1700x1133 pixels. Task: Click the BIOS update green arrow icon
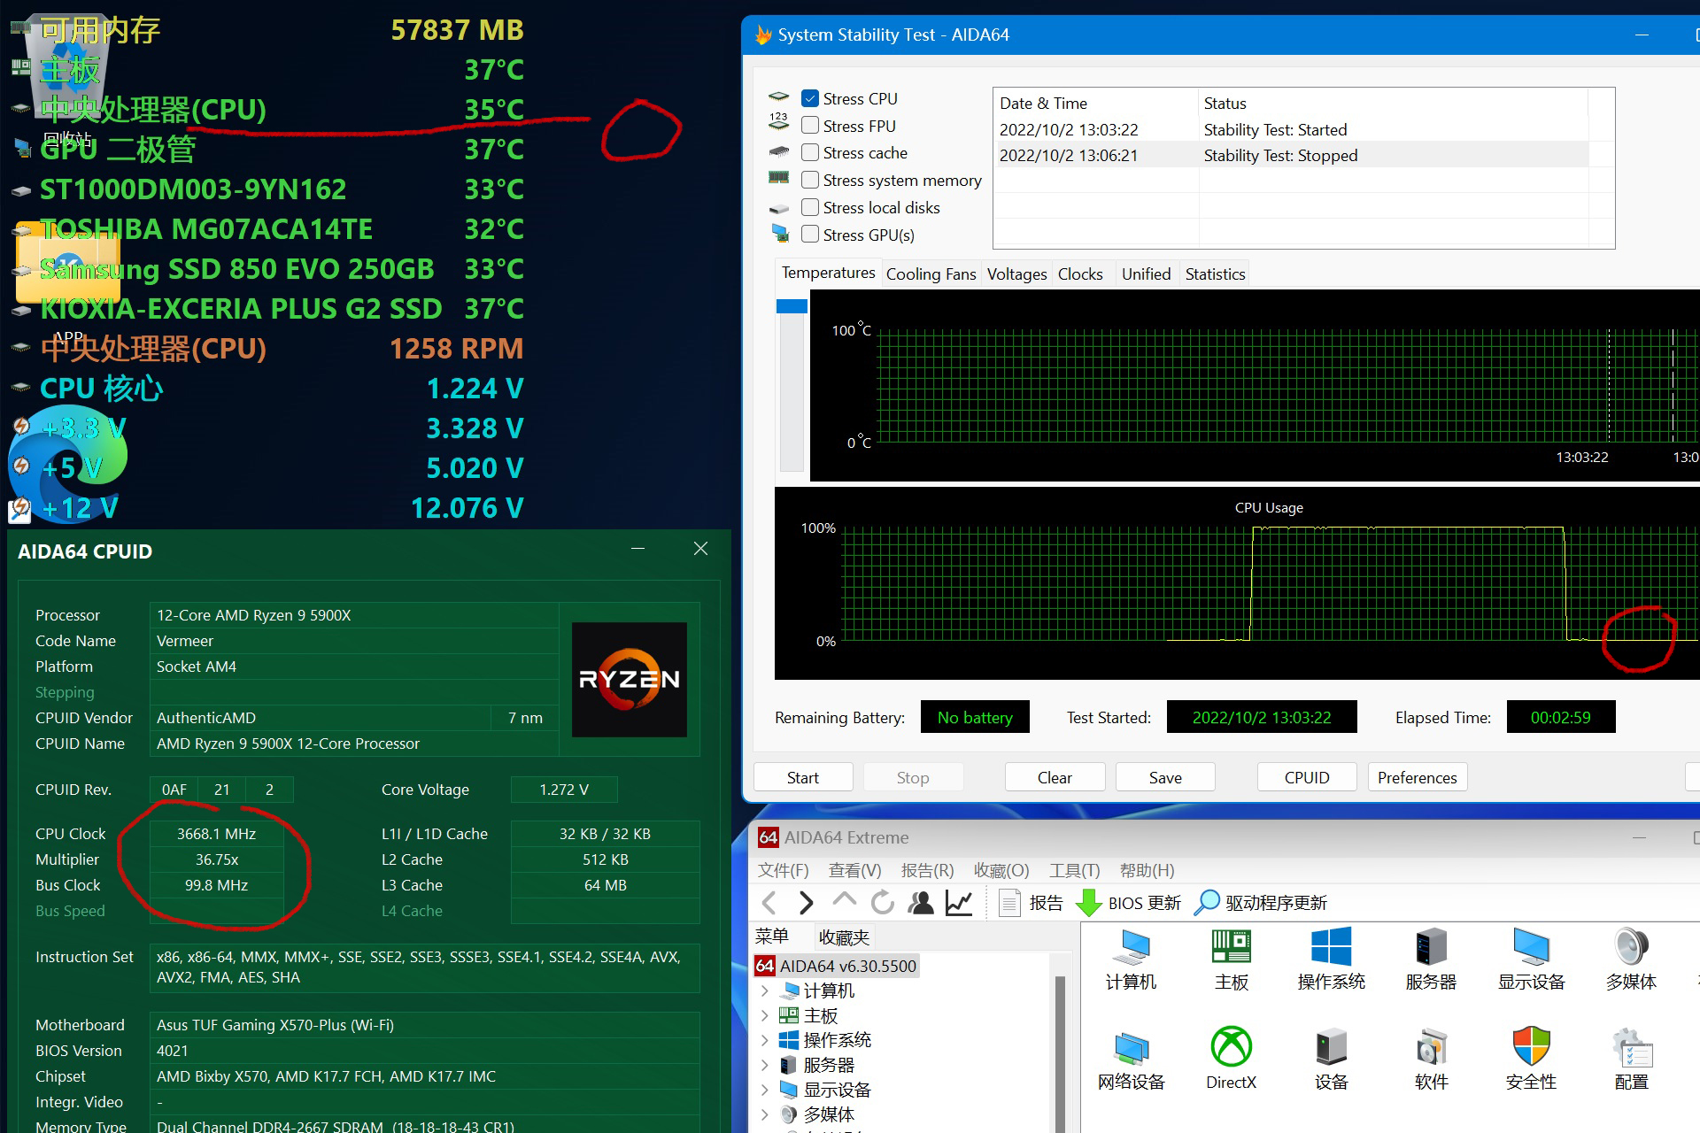tap(1088, 903)
